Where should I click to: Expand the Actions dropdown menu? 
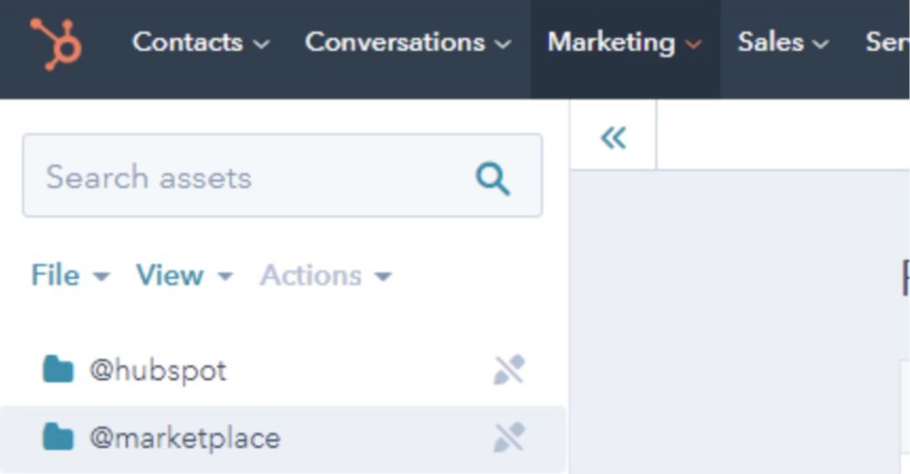(x=326, y=276)
